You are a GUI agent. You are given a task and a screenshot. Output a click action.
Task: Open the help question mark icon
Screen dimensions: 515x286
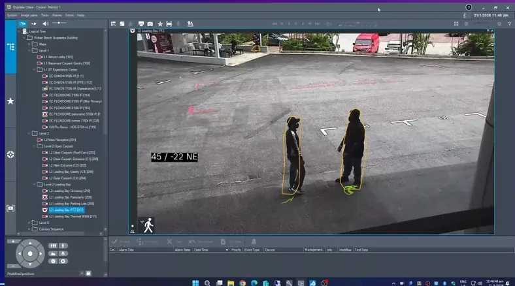pos(509,24)
